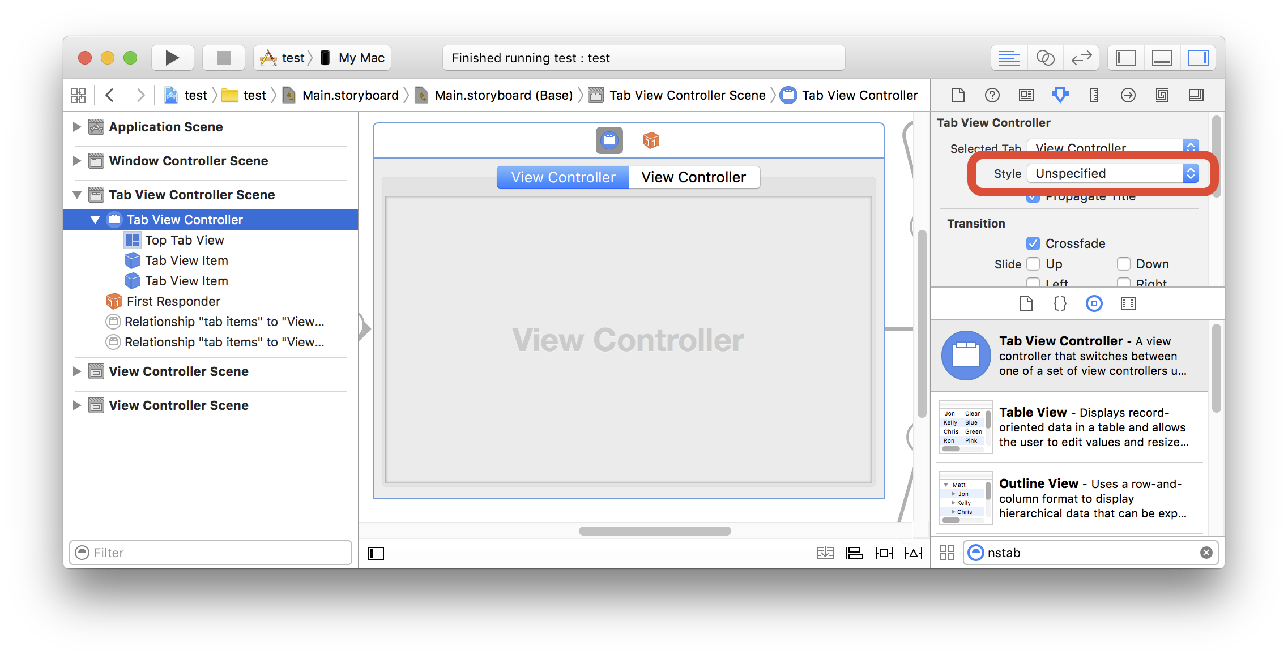Click the identity inspector icon
Viewport: 1288px width, 659px height.
click(x=1025, y=95)
